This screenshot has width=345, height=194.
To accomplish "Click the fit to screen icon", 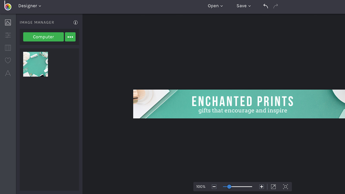I will click(273, 187).
